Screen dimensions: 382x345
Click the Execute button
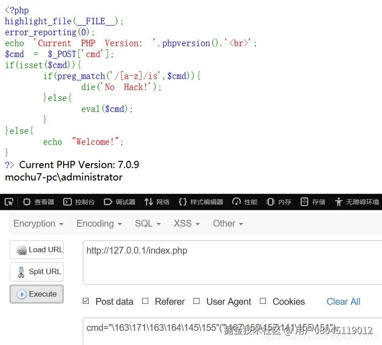pos(37,294)
